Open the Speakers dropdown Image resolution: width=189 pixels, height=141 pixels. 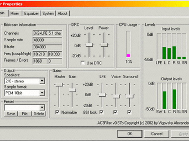coord(42,81)
